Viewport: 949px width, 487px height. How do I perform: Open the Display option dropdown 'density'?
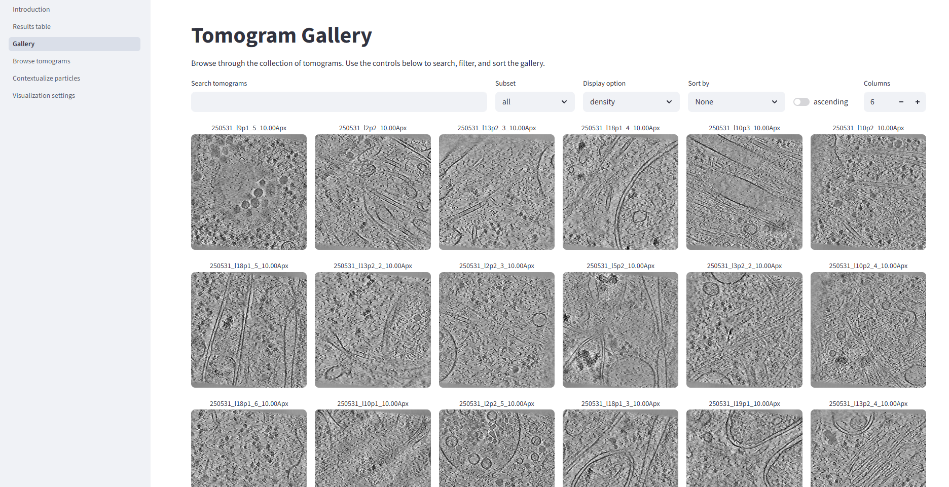tap(631, 102)
